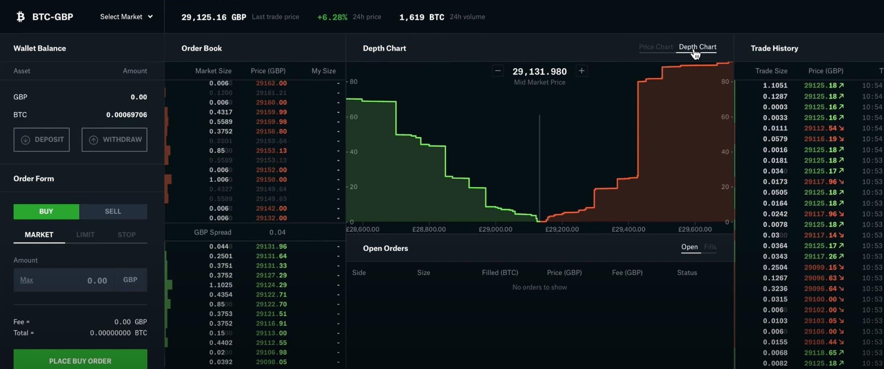The width and height of the screenshot is (884, 369).
Task: Click ask price 29162.00 in order book
Action: 271,83
